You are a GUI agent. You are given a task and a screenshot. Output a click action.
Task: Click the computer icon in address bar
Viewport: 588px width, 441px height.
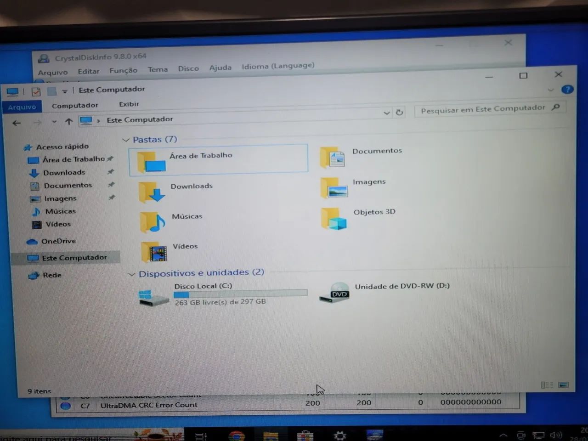(x=86, y=121)
